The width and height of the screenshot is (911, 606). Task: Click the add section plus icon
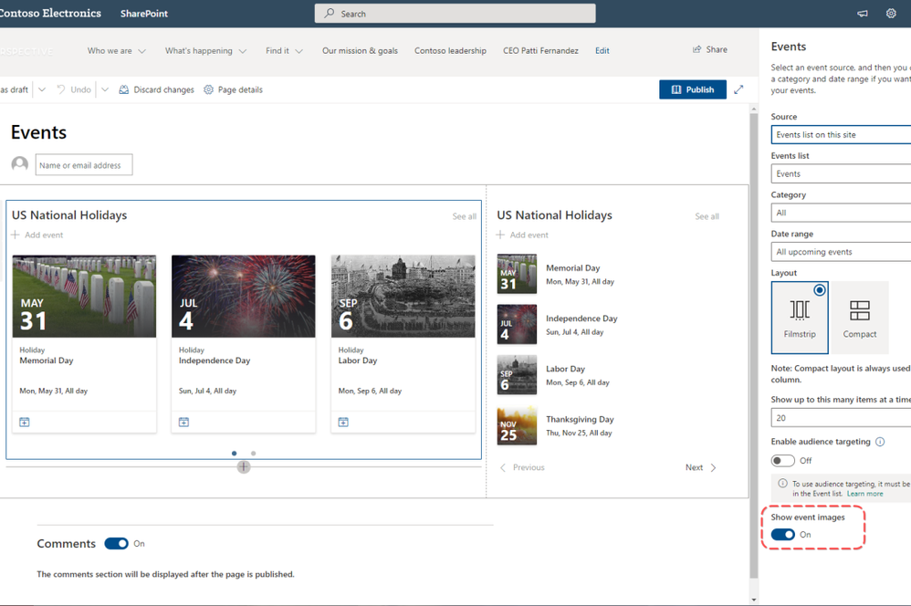[x=244, y=466]
